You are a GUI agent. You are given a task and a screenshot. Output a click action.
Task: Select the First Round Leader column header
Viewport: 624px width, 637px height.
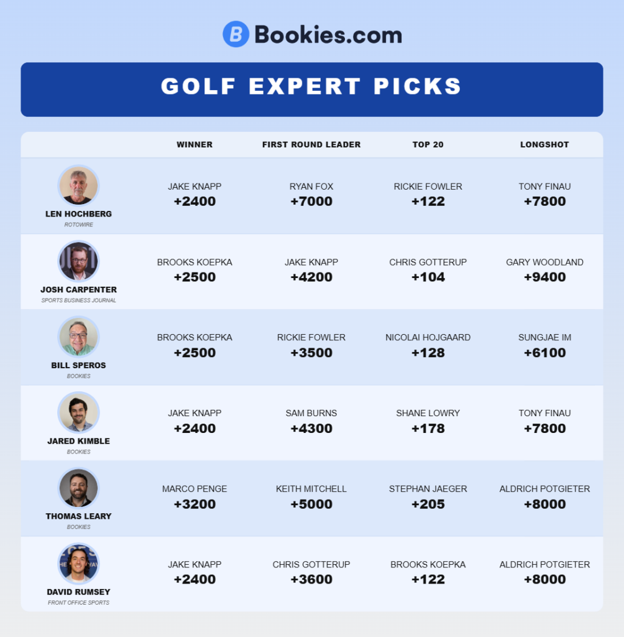[311, 144]
